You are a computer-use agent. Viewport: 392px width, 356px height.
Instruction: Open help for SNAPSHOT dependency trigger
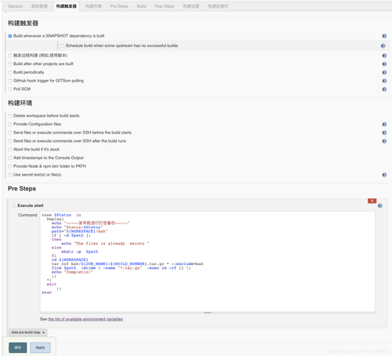point(384,36)
